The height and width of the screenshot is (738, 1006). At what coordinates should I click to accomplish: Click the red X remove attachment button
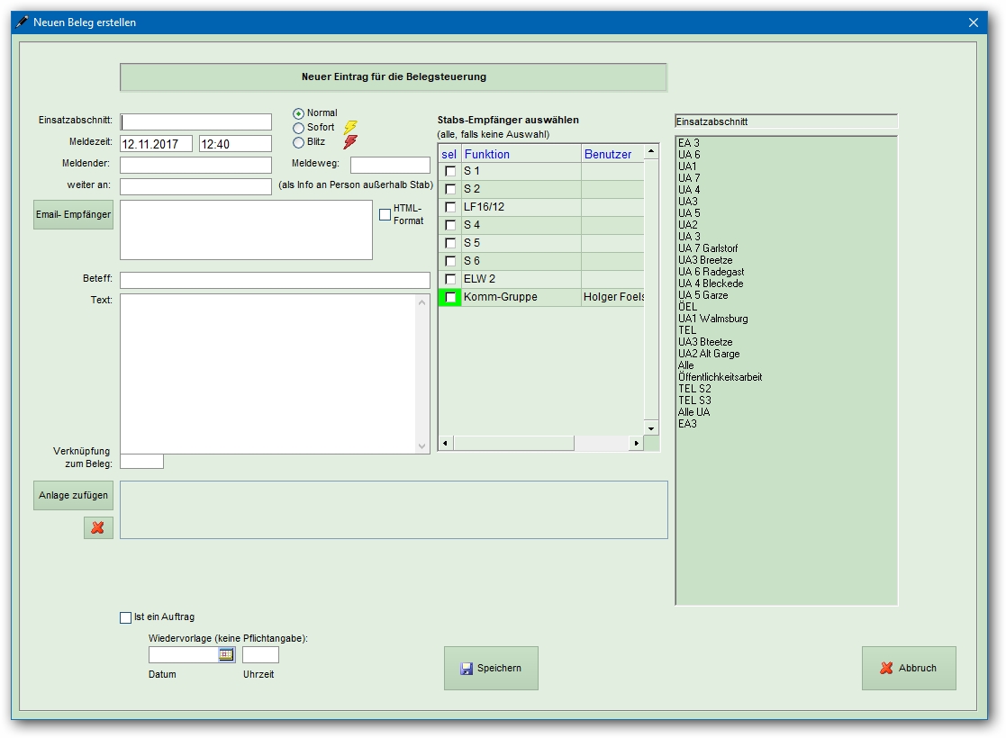pos(98,528)
